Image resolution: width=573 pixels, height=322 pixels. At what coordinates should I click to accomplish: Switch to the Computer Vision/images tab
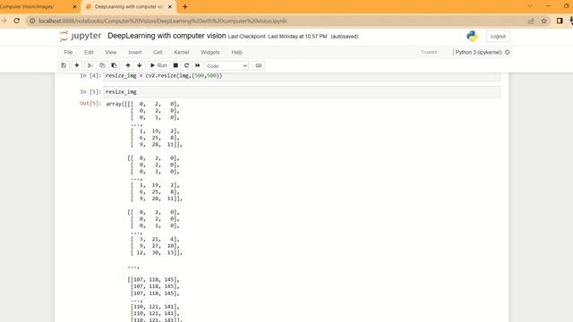tap(37, 6)
